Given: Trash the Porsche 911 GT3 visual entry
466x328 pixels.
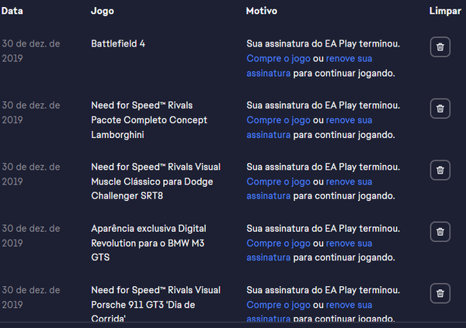Looking at the screenshot, I should tap(440, 293).
